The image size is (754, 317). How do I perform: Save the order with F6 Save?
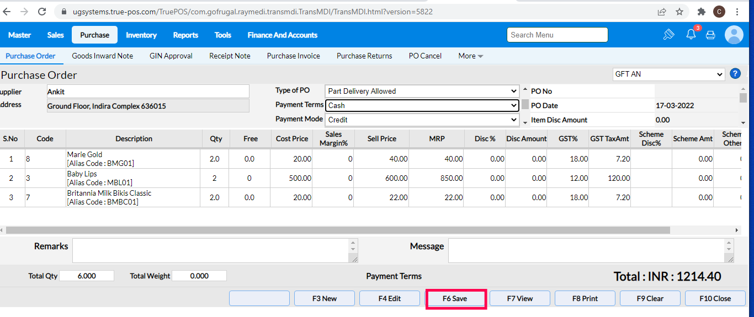coord(455,298)
